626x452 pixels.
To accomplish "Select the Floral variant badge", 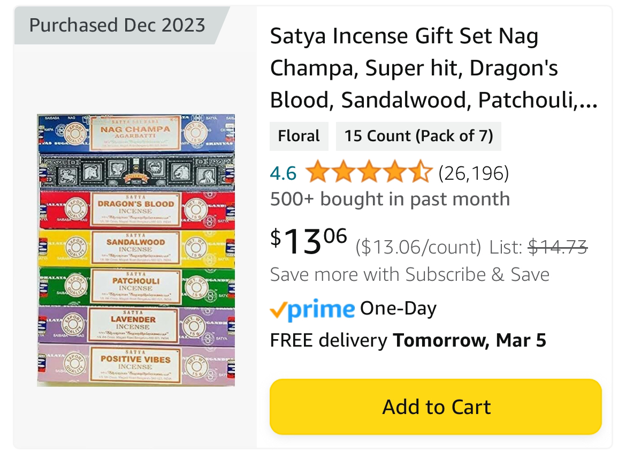I will tap(299, 136).
